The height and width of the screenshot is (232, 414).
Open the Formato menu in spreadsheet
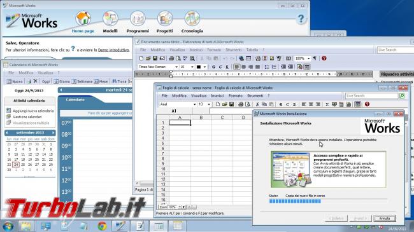pyautogui.click(x=235, y=96)
